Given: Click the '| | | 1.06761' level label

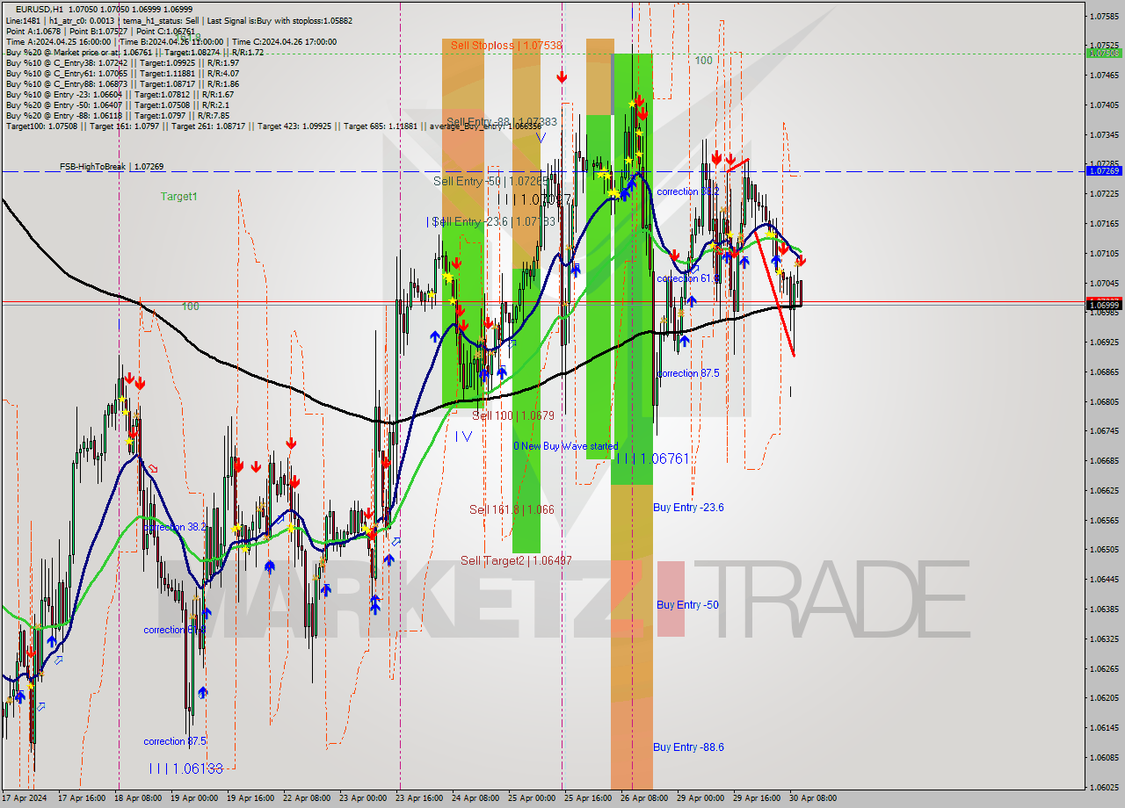Looking at the screenshot, I should 652,458.
